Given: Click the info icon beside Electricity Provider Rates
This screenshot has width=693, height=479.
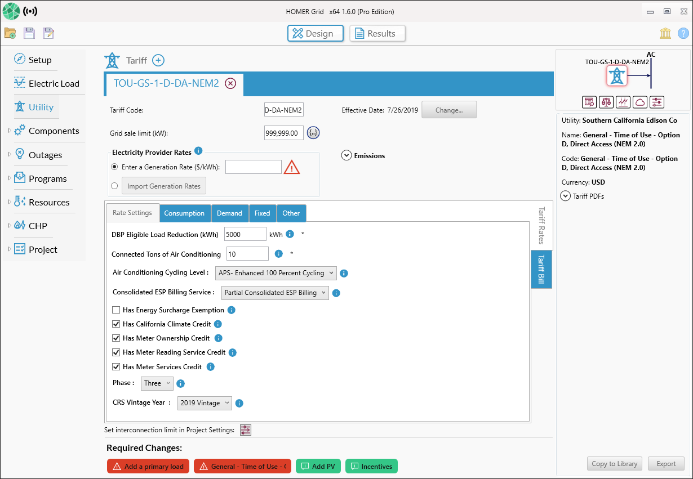Looking at the screenshot, I should (x=198, y=151).
